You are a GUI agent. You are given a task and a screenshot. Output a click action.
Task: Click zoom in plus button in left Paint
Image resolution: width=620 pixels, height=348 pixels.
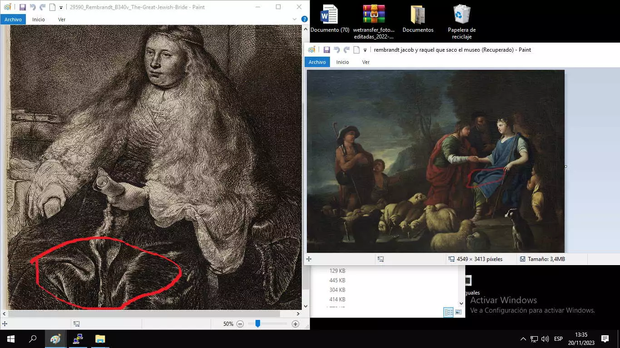(295, 324)
